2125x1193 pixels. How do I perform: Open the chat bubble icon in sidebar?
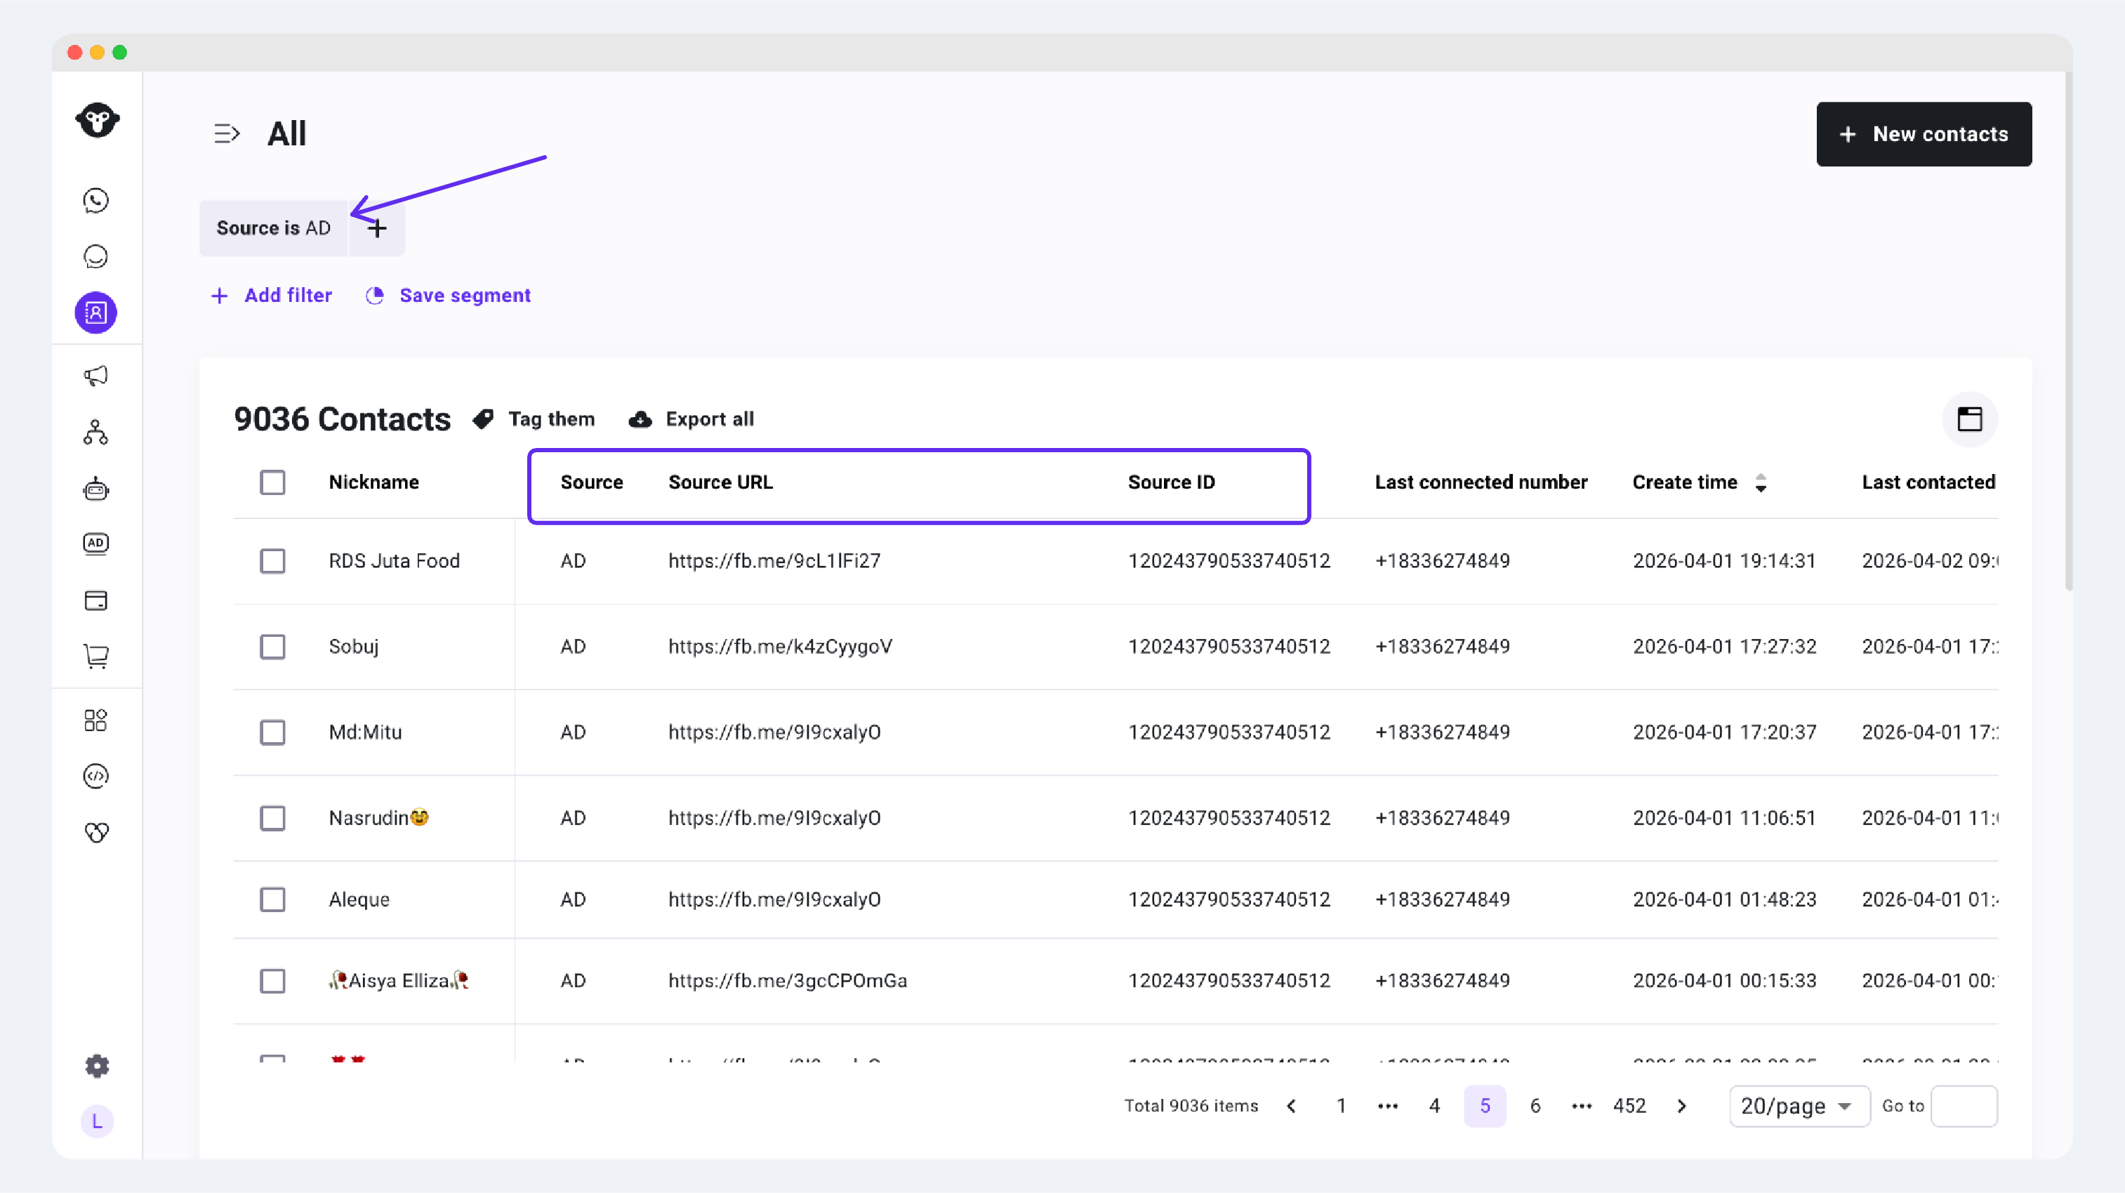[95, 256]
